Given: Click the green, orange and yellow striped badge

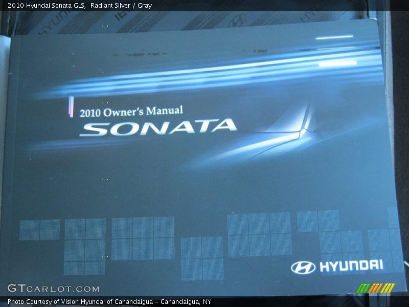Looking at the screenshot, I should coord(376,288).
